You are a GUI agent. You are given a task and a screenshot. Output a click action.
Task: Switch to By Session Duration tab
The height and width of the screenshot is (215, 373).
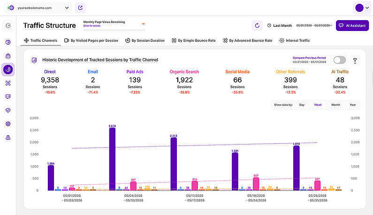point(145,40)
